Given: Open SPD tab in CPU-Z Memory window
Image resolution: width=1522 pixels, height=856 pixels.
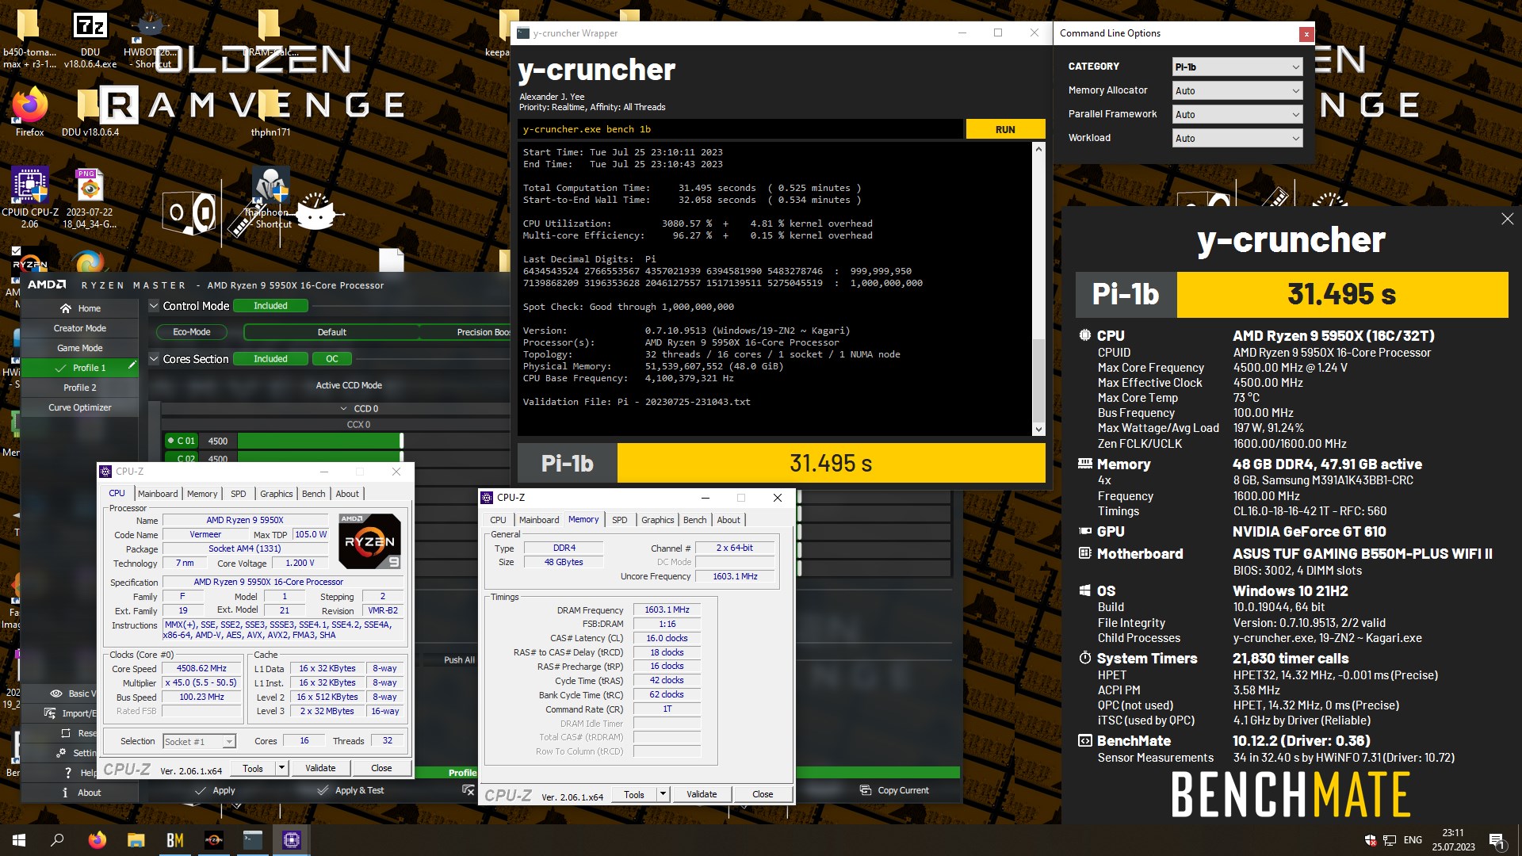Looking at the screenshot, I should (x=619, y=520).
